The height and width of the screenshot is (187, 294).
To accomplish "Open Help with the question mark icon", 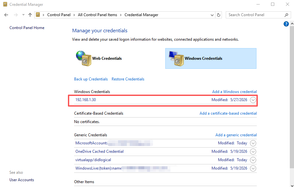I will (286, 24).
